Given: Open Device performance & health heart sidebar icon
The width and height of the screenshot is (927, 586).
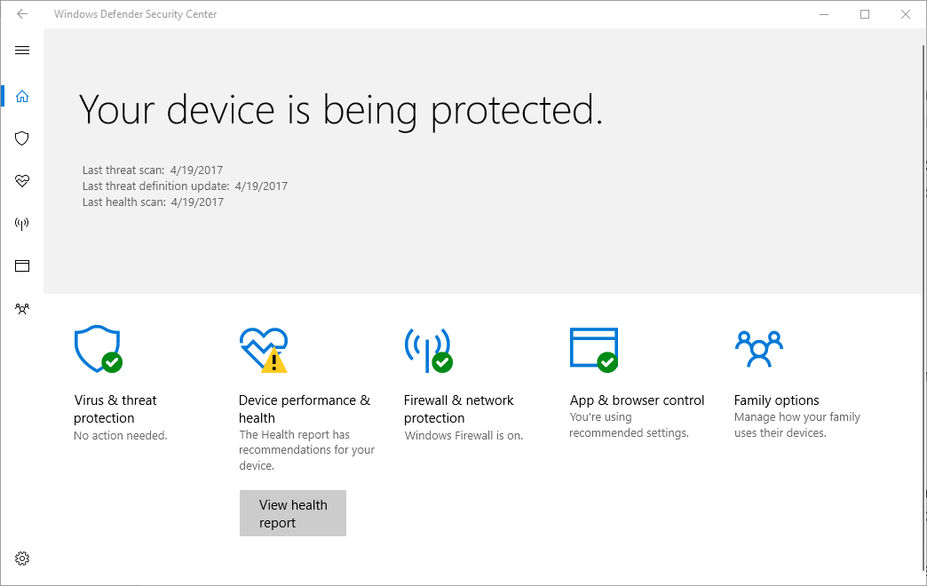Looking at the screenshot, I should pyautogui.click(x=22, y=181).
